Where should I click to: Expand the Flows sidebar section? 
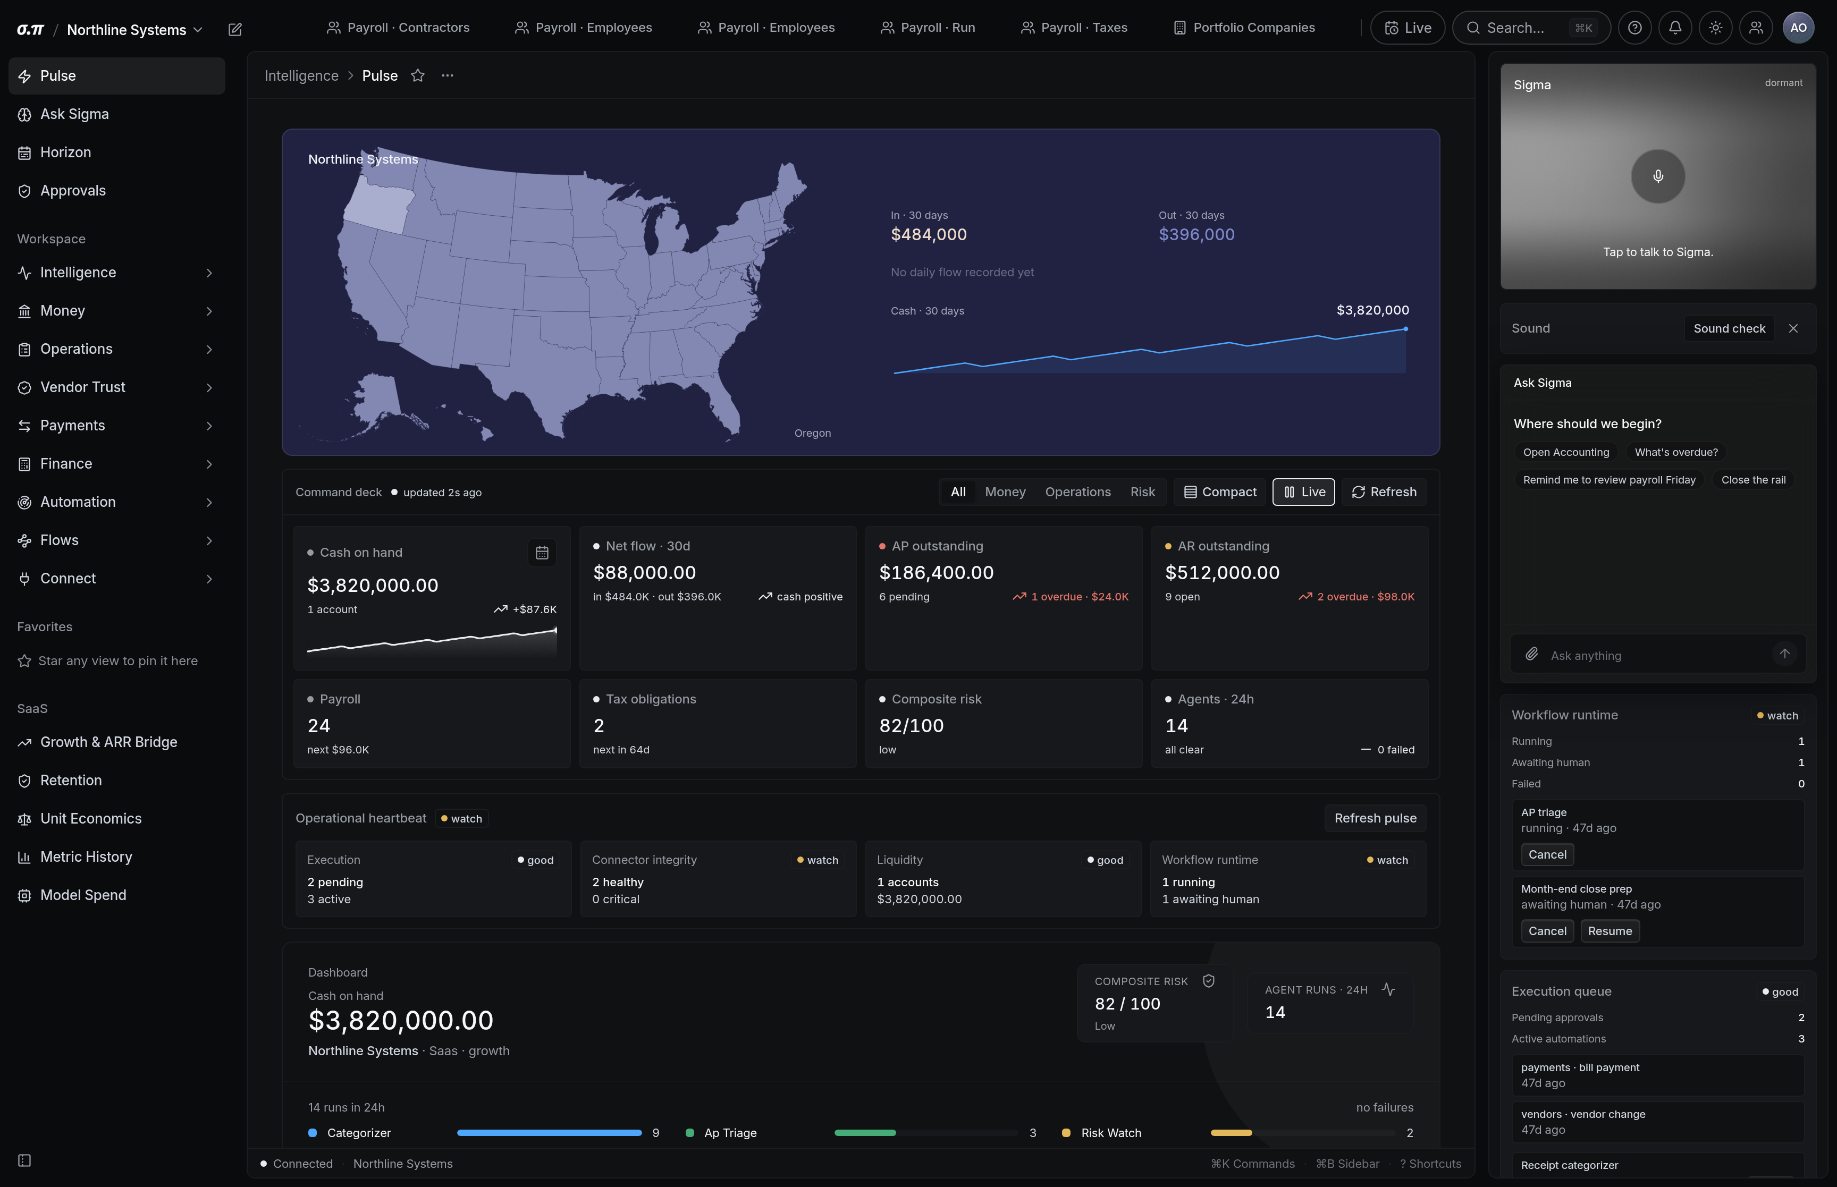116,540
